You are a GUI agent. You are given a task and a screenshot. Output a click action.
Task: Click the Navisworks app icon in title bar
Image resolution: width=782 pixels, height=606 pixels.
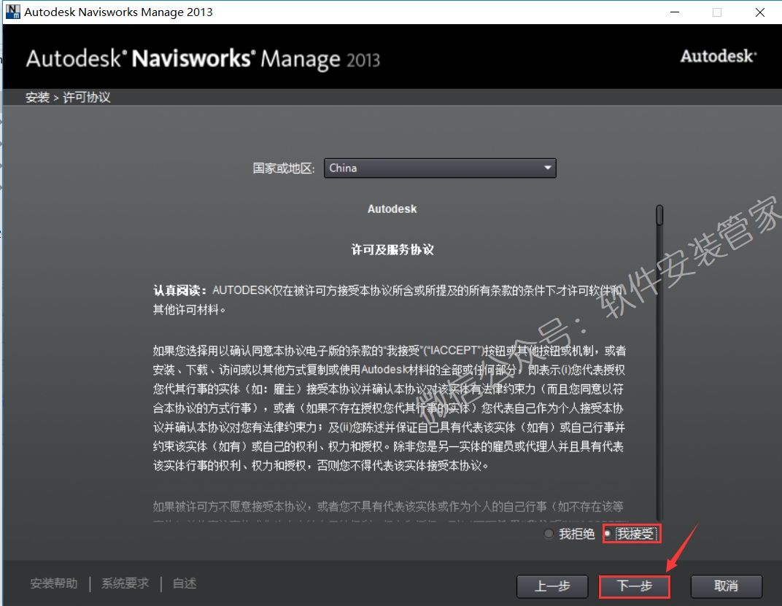coord(12,12)
